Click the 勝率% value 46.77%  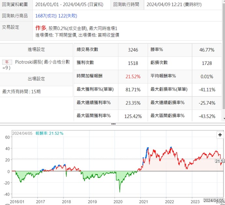tap(207, 50)
